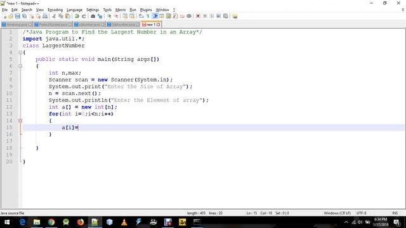Open the Edit menu
The height and width of the screenshot is (228, 406).
tap(15, 10)
